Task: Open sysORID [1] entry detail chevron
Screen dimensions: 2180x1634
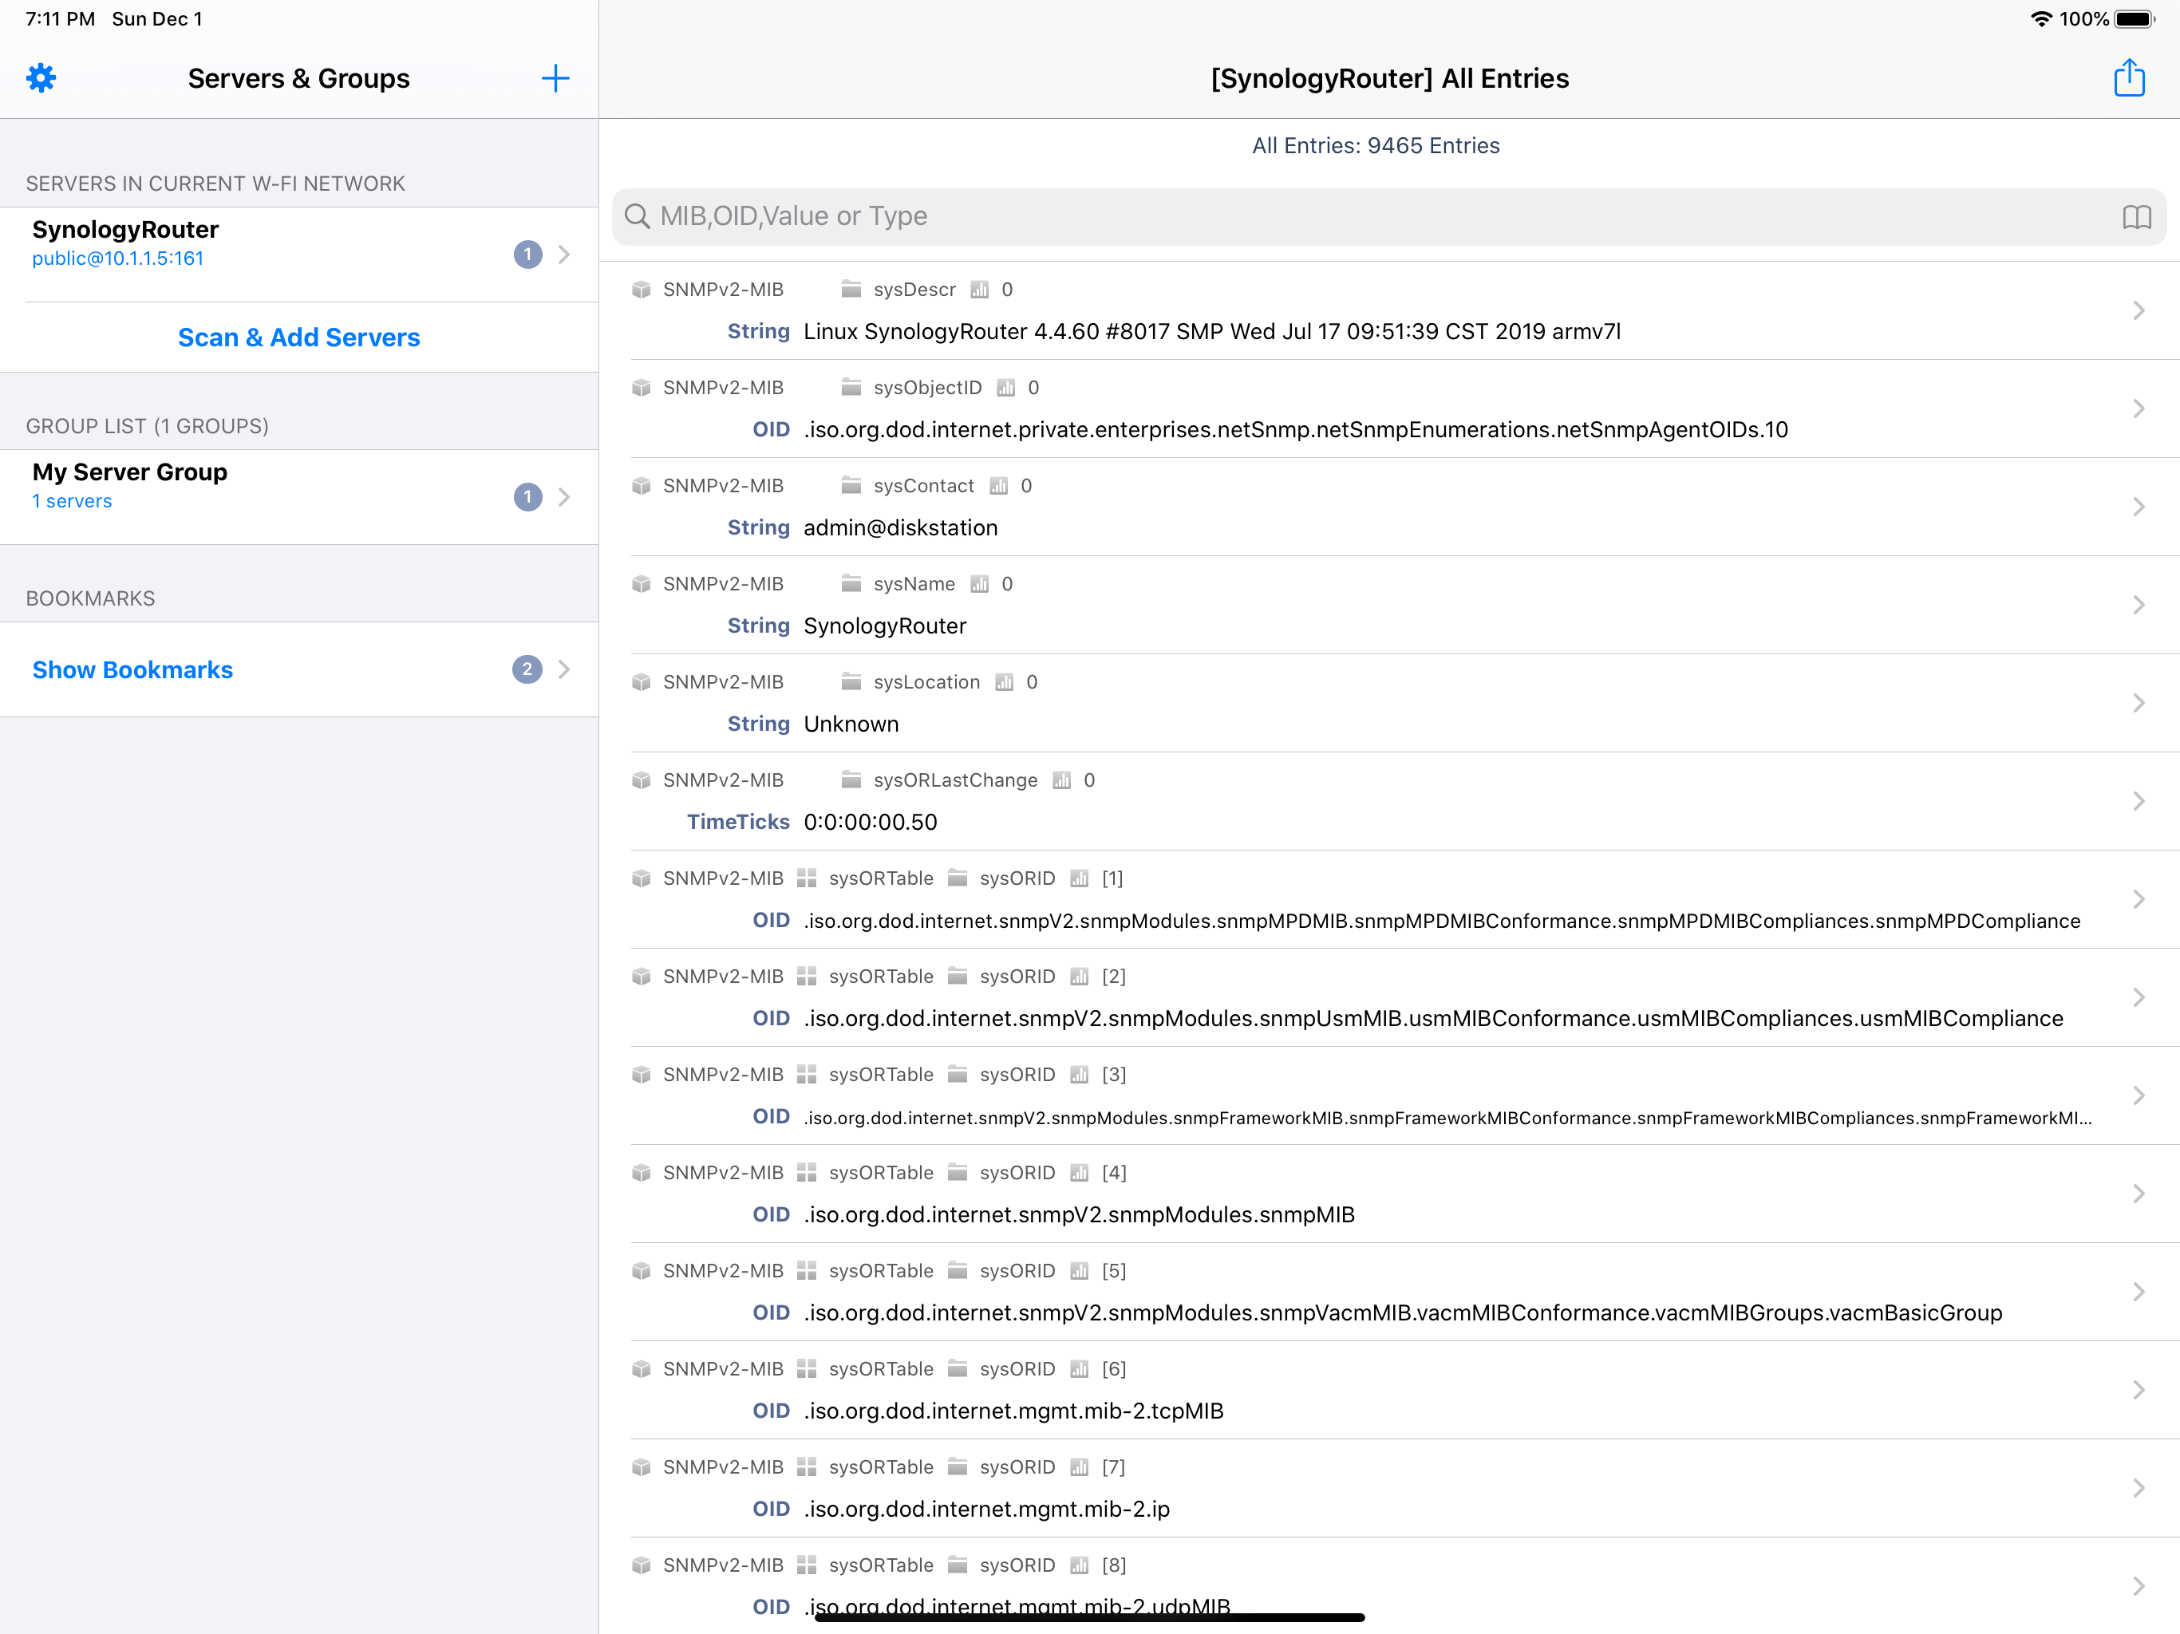Action: [x=2139, y=899]
